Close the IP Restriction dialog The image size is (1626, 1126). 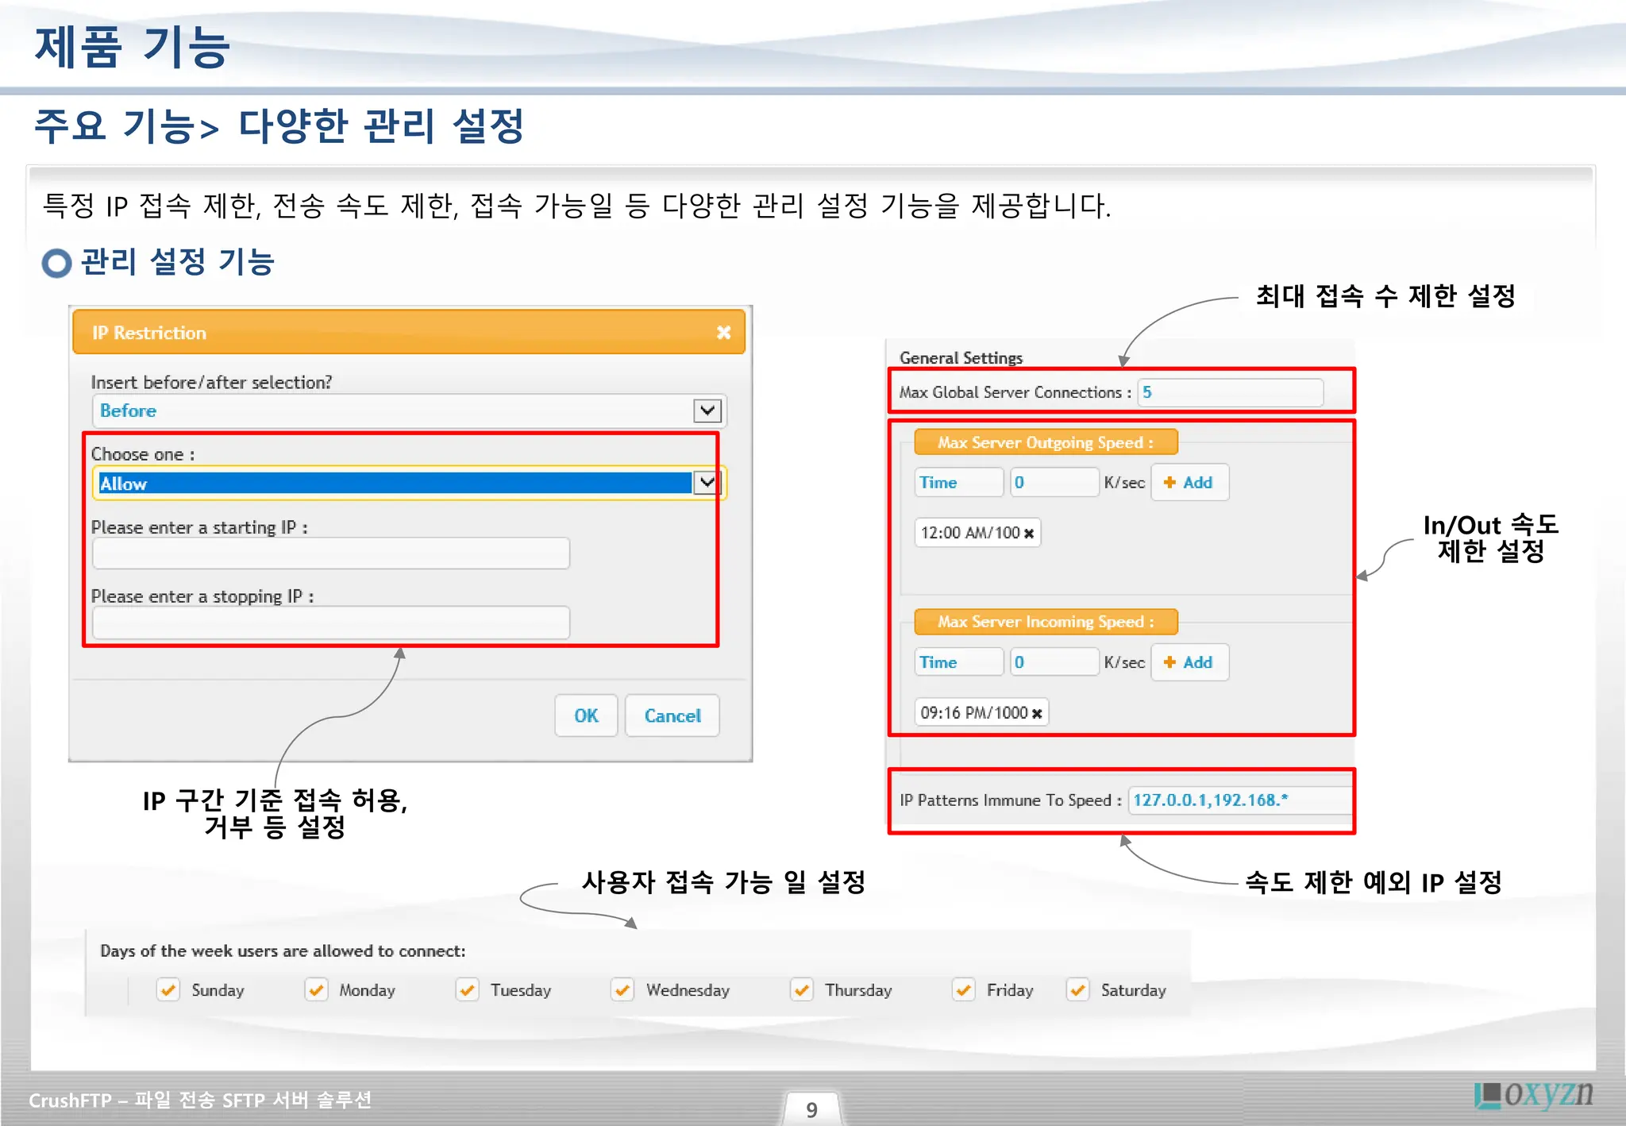[723, 333]
